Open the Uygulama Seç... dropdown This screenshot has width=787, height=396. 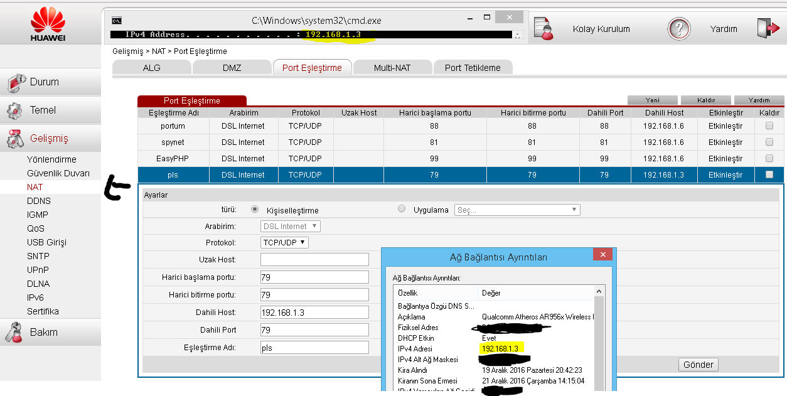point(517,210)
